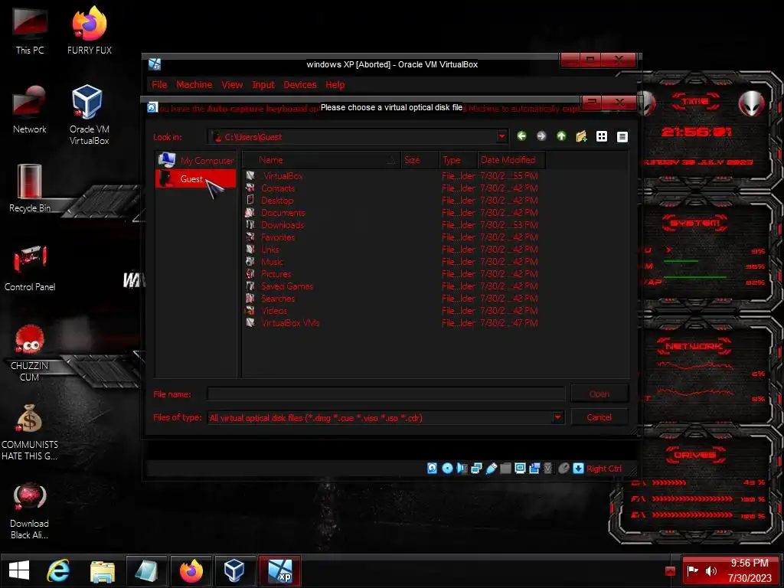Image resolution: width=784 pixels, height=588 pixels.
Task: Open File Explorer from taskbar
Action: (103, 571)
